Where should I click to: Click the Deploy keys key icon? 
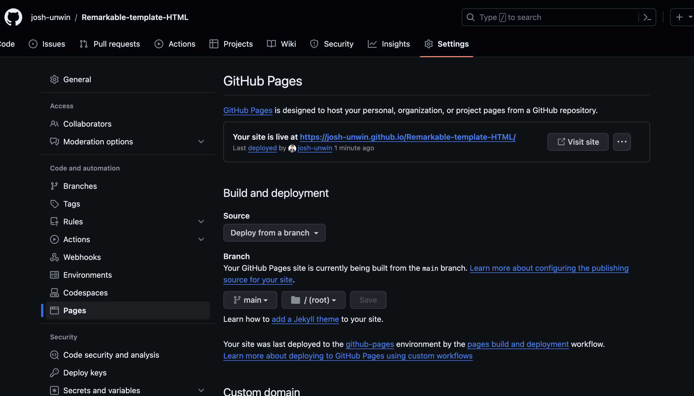[x=54, y=373]
